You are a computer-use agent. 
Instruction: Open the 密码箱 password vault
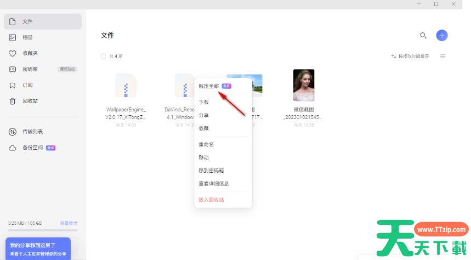pos(30,69)
